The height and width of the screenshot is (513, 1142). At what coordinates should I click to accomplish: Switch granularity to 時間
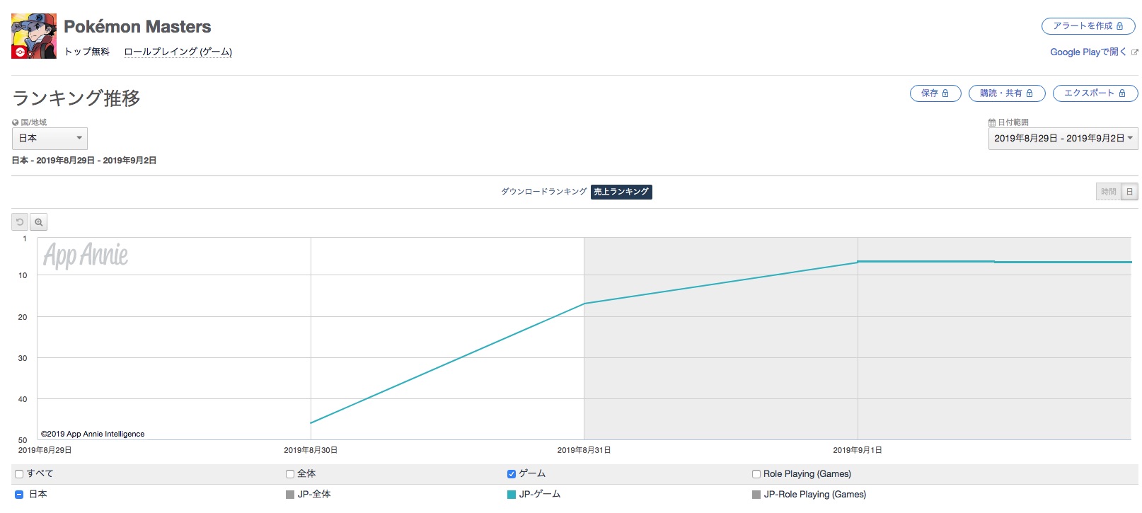coord(1108,192)
